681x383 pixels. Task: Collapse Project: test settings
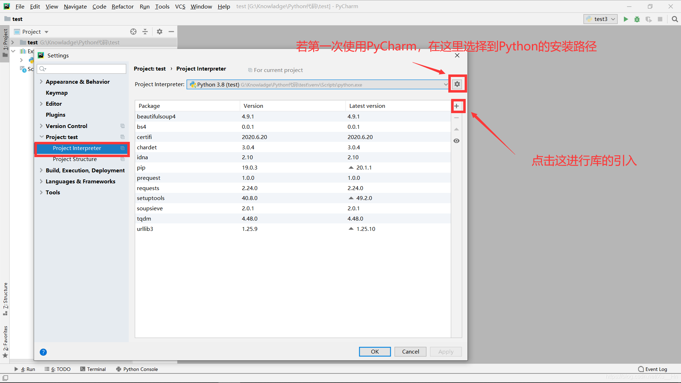click(41, 137)
